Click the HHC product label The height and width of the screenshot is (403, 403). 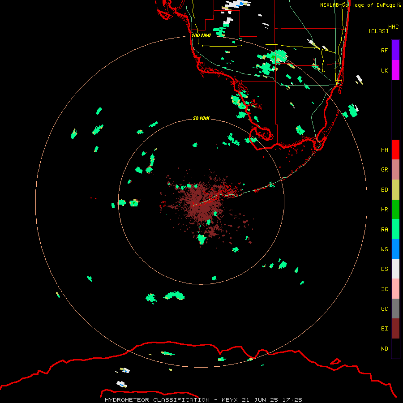(393, 27)
